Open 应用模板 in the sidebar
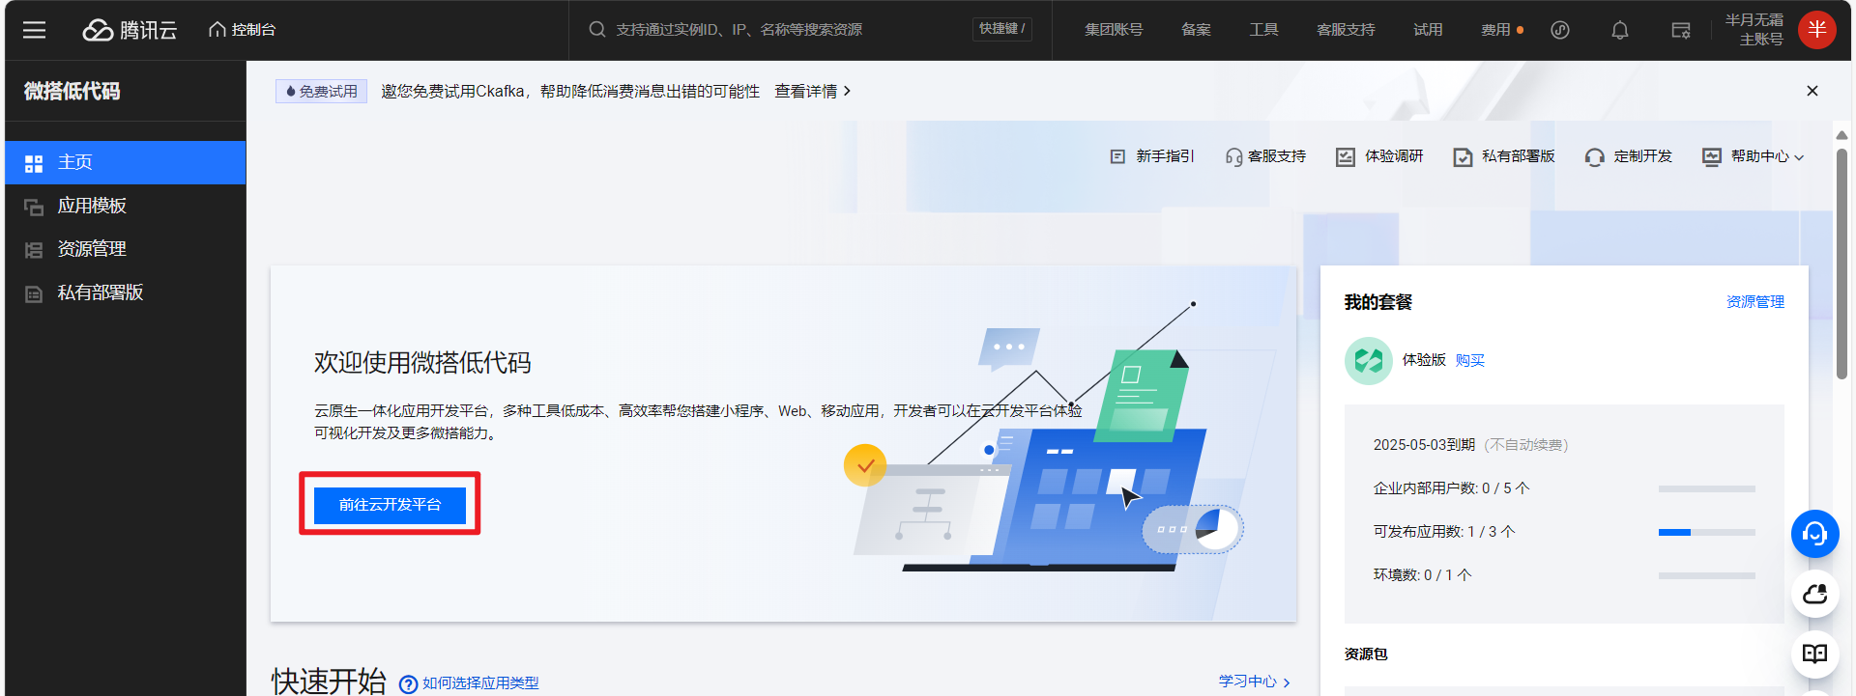Image resolution: width=1856 pixels, height=696 pixels. tap(126, 206)
